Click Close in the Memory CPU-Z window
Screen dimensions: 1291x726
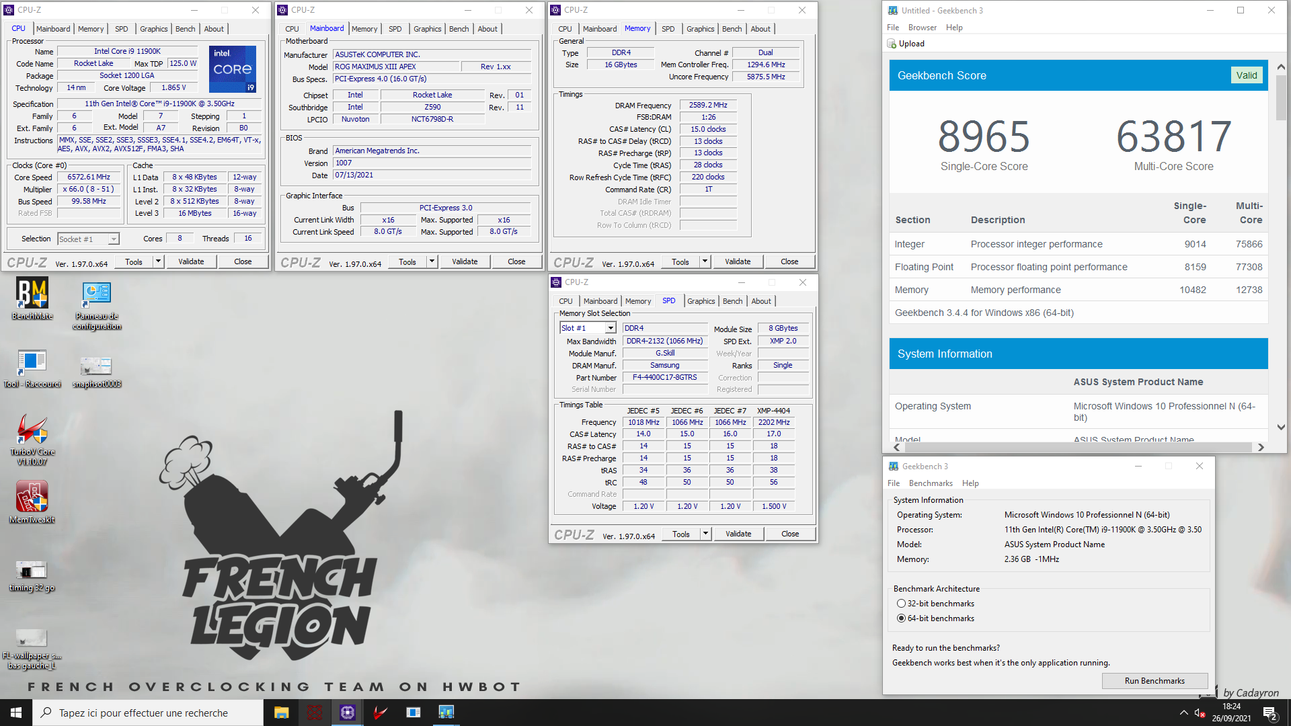tap(789, 261)
